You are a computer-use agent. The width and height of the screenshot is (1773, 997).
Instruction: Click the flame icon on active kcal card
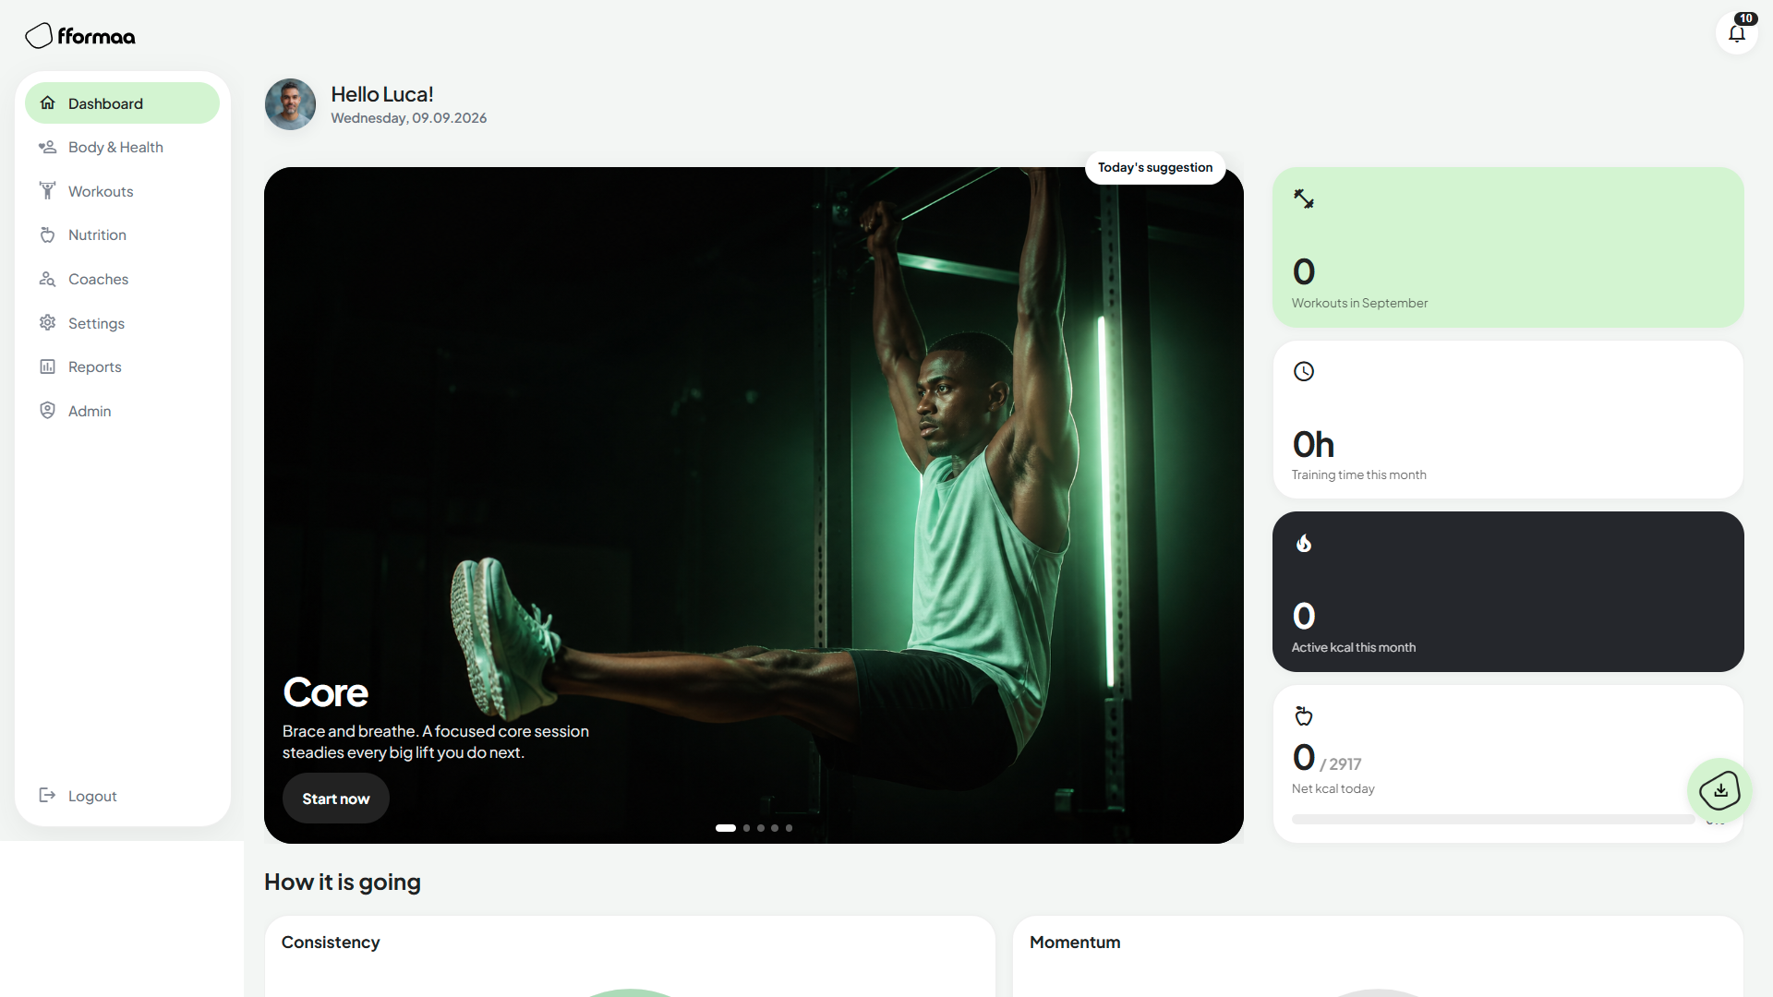1304,543
